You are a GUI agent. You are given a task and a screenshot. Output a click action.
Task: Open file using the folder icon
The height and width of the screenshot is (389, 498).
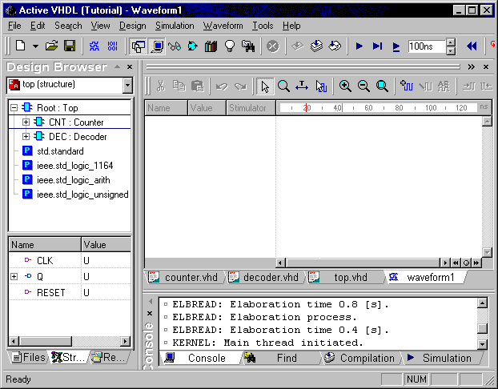[x=52, y=46]
